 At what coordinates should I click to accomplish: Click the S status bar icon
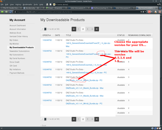click(153, 128)
